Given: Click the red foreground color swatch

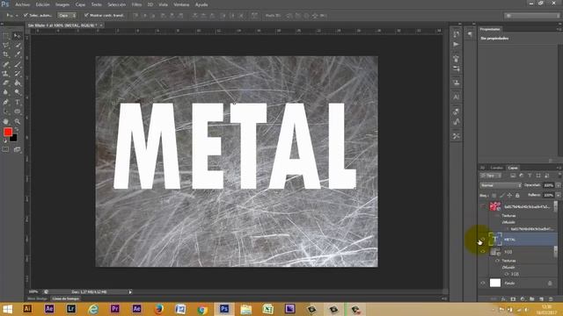Looking at the screenshot, I should (8, 132).
